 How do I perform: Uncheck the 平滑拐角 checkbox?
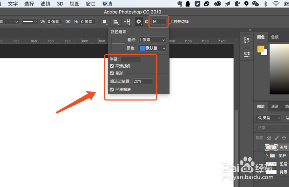[x=112, y=66]
